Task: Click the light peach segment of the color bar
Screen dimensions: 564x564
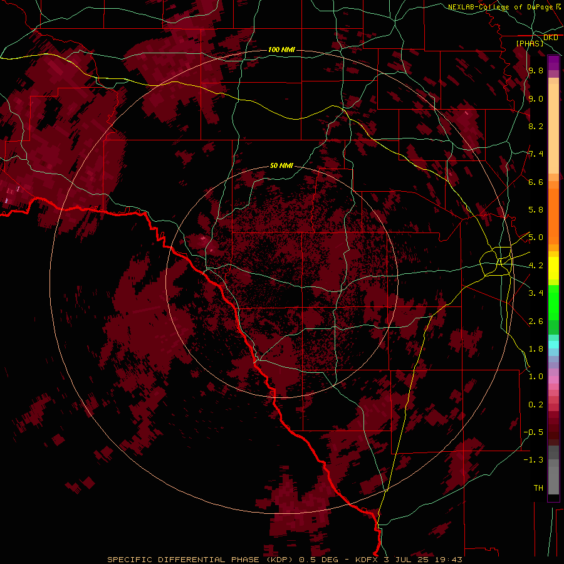Action: pyautogui.click(x=553, y=128)
